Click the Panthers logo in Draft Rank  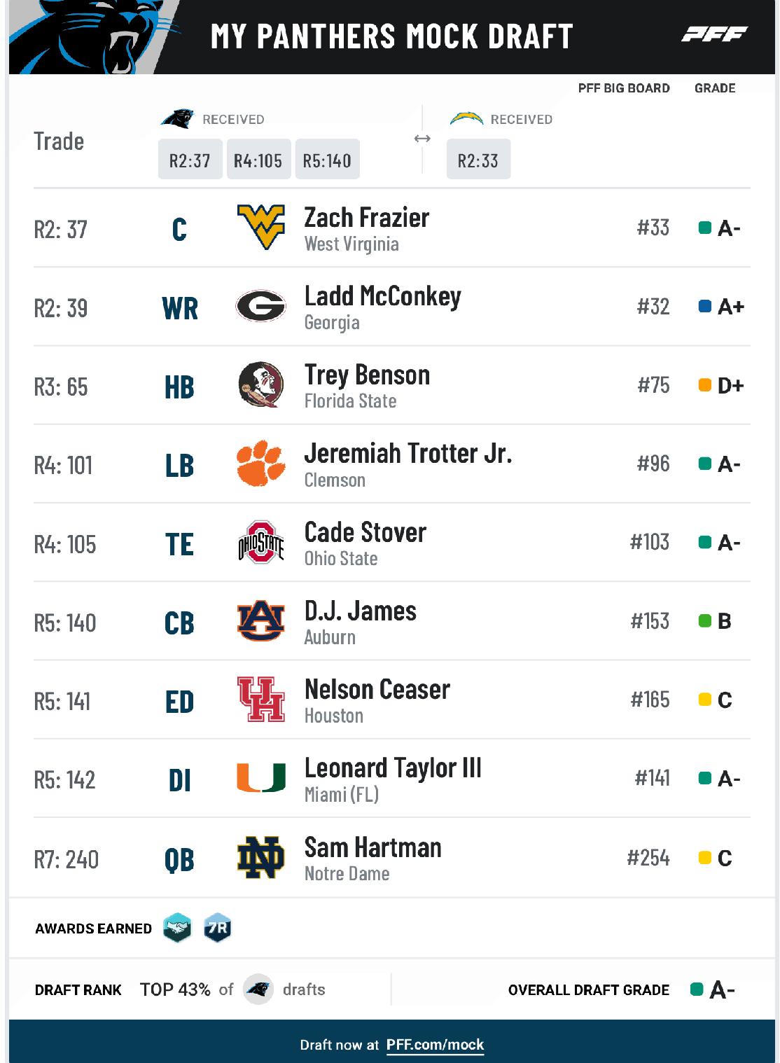click(258, 989)
